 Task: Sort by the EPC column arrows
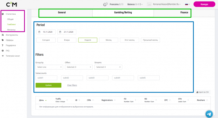[x=170, y=100]
